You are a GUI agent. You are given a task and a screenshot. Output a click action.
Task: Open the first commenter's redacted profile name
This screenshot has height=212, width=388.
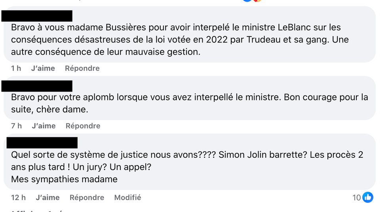37,16
